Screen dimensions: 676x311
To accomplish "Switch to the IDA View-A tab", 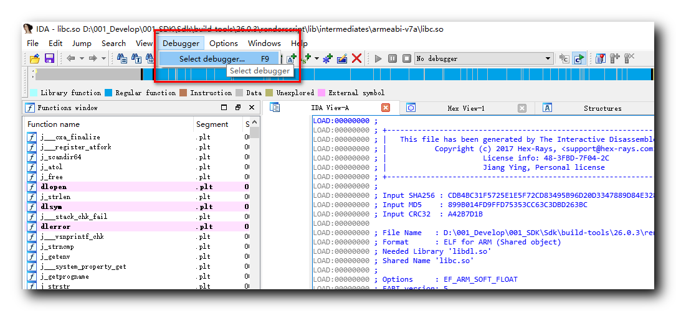I will (x=330, y=108).
